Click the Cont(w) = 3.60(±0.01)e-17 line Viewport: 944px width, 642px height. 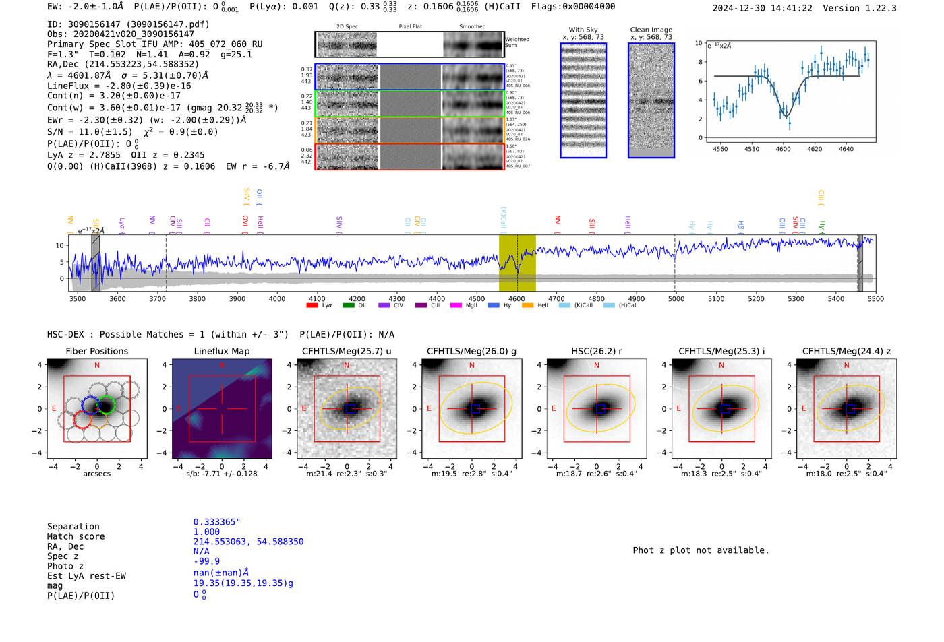163,107
